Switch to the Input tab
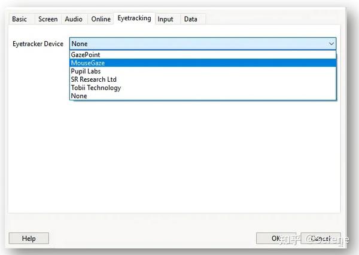The image size is (359, 255). [x=166, y=19]
